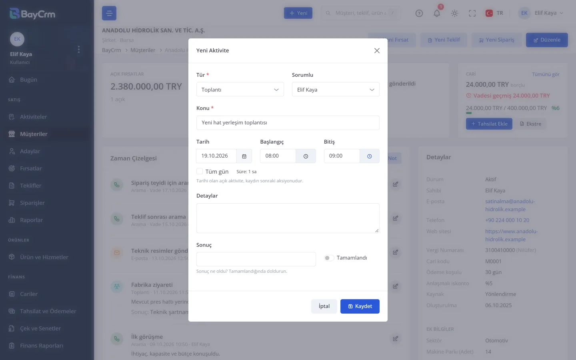The height and width of the screenshot is (360, 576).
Task: Enter fullscreen with the expand icon
Action: point(472,13)
